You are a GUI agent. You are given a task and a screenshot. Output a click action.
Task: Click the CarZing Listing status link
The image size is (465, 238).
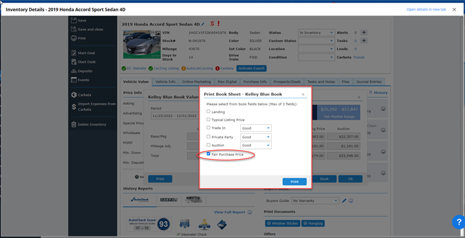point(166,69)
